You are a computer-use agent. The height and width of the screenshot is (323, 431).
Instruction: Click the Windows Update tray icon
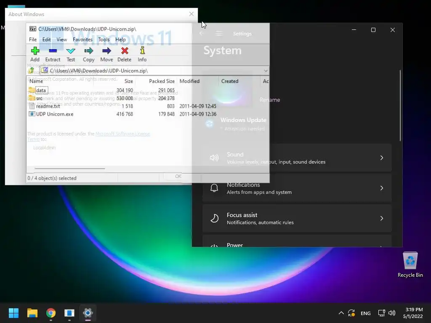click(351, 313)
